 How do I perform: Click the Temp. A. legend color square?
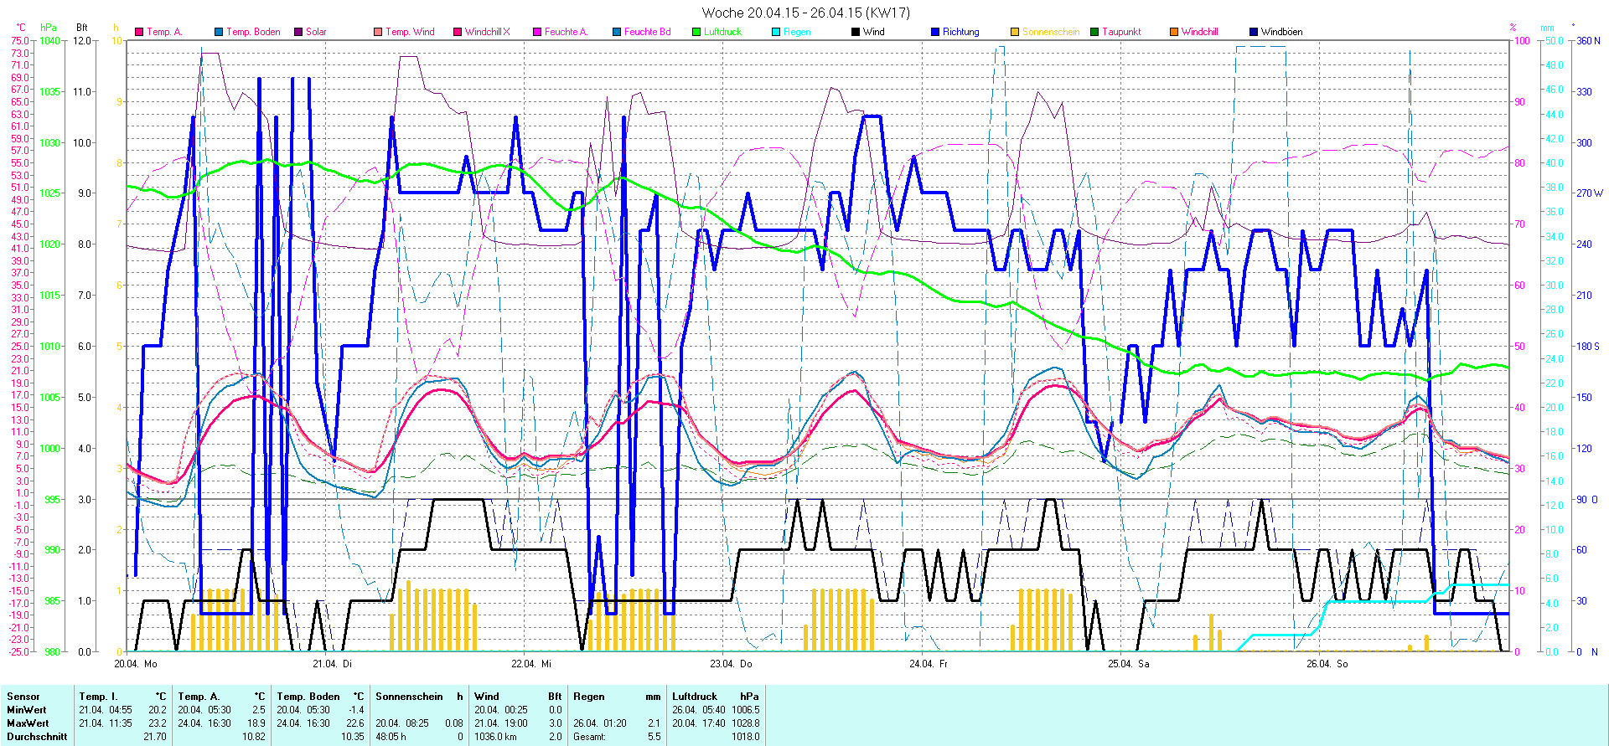coord(139,32)
